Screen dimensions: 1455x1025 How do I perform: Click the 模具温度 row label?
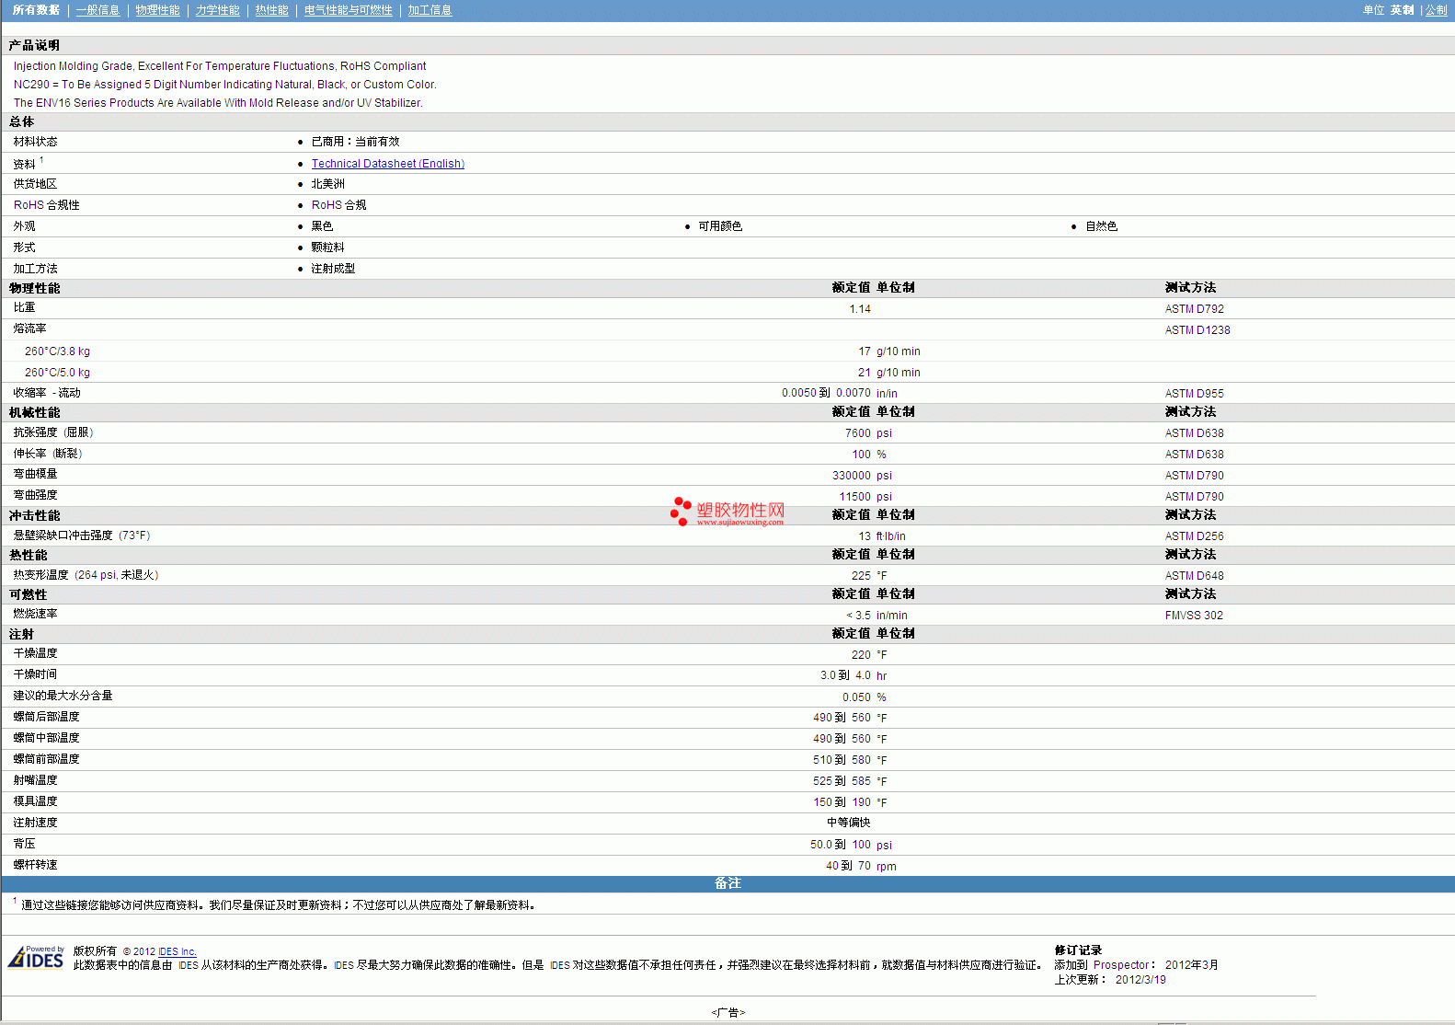pos(35,802)
